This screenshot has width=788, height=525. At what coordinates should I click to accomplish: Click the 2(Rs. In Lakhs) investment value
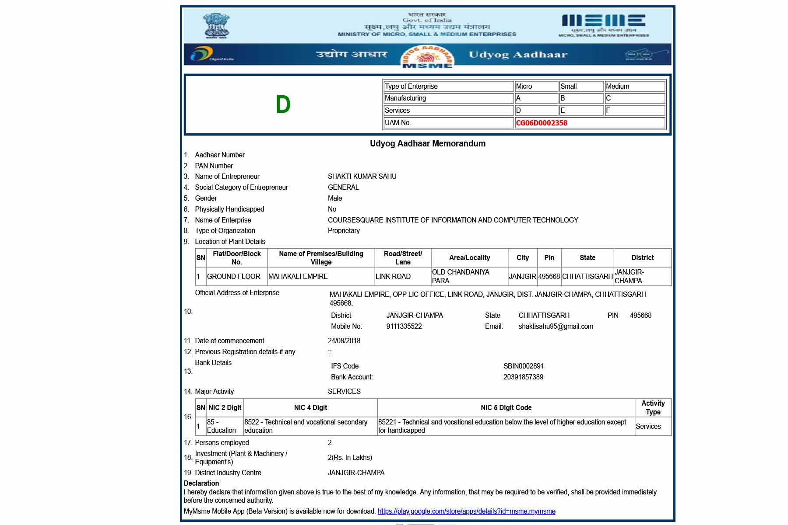tap(350, 457)
